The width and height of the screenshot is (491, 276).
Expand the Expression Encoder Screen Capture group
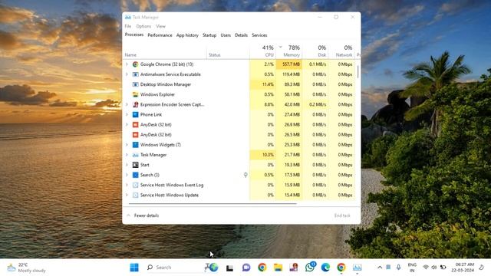[127, 104]
